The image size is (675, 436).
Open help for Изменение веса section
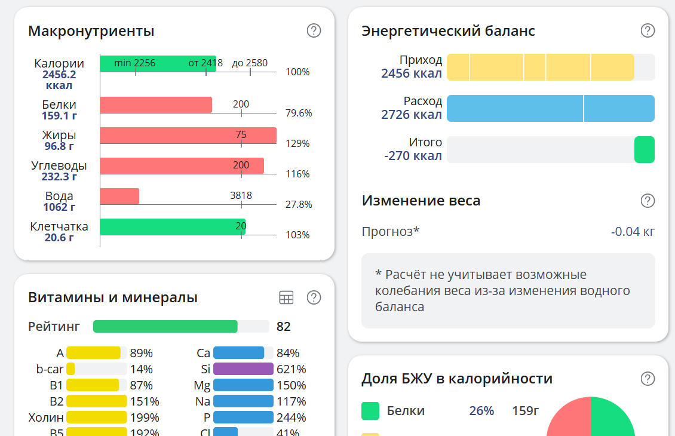pos(648,201)
